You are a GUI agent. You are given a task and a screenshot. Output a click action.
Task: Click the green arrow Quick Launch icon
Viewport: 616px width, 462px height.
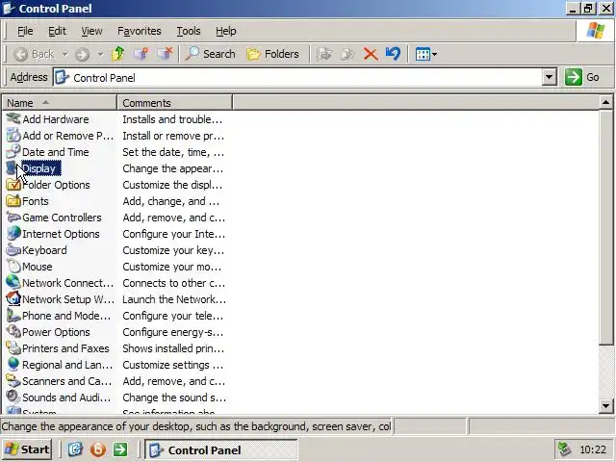point(120,449)
